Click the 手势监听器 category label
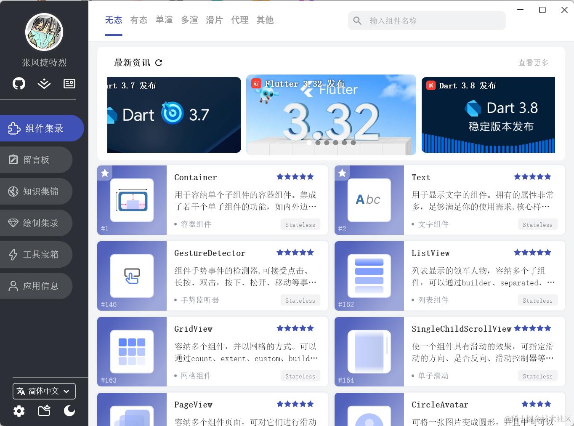This screenshot has height=426, width=574. (x=200, y=300)
